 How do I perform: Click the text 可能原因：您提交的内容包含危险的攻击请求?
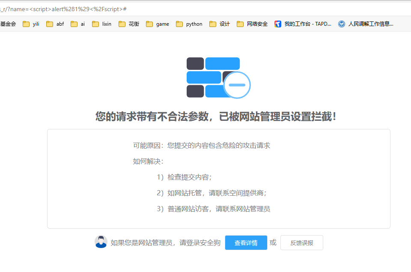(x=201, y=145)
